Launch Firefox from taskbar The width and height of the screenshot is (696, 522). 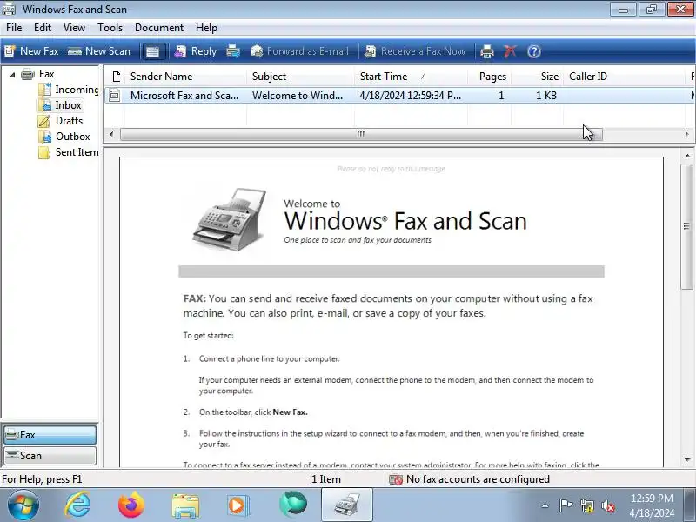[131, 505]
